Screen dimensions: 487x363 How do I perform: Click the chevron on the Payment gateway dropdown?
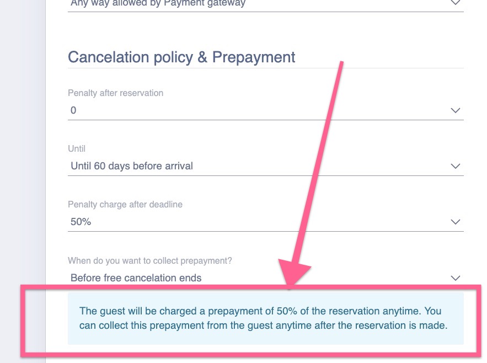coord(455,3)
